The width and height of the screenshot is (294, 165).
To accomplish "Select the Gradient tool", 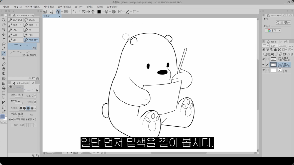I will 4,84.
